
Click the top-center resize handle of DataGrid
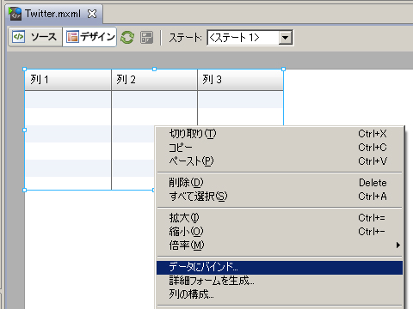pos(154,69)
